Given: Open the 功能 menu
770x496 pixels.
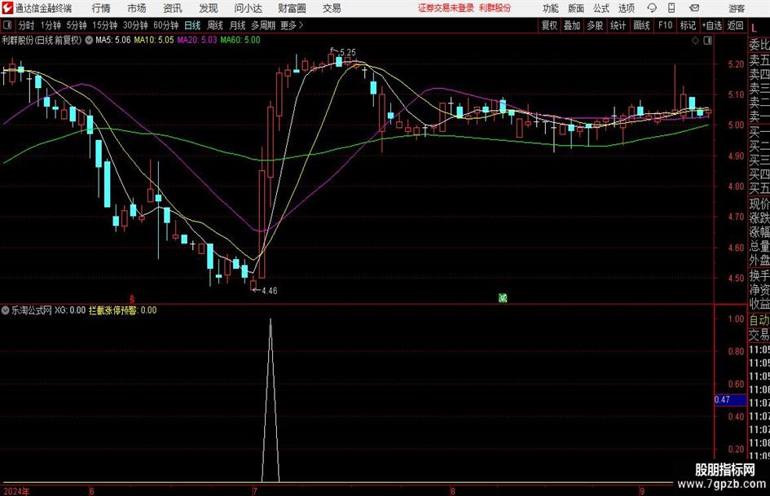Looking at the screenshot, I should [x=551, y=8].
